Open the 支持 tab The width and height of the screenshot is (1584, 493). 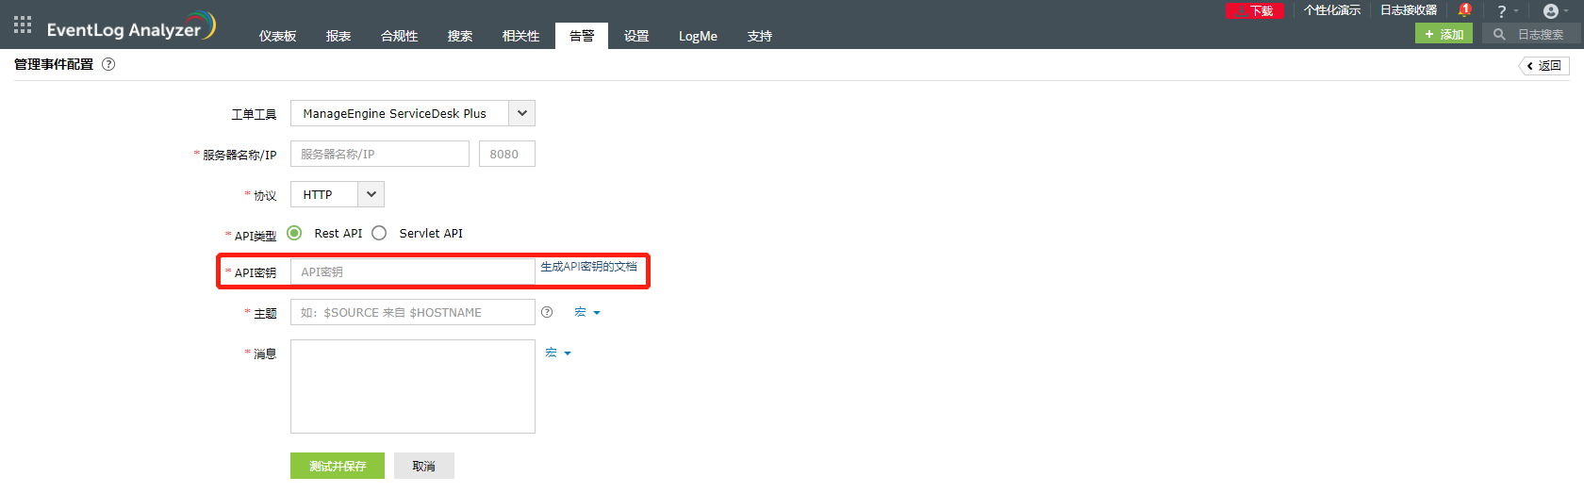coord(760,36)
